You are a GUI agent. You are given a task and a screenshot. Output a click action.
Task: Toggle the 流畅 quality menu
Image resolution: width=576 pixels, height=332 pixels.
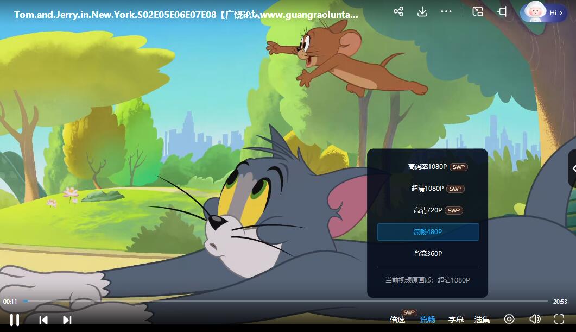point(428,320)
